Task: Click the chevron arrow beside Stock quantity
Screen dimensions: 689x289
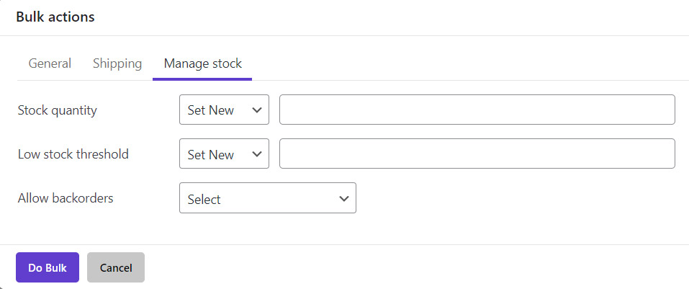Action: (257, 110)
